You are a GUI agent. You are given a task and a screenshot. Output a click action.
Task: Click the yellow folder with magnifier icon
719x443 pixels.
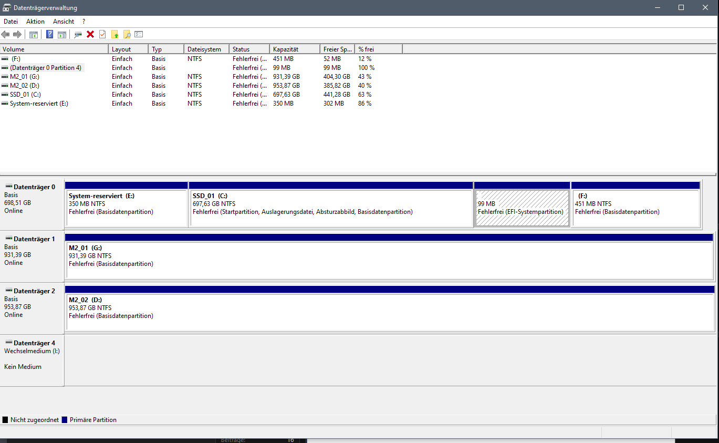127,34
